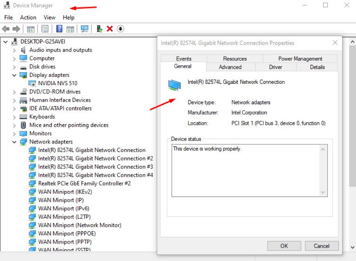
Task: Open the View menu
Action: pyautogui.click(x=49, y=17)
